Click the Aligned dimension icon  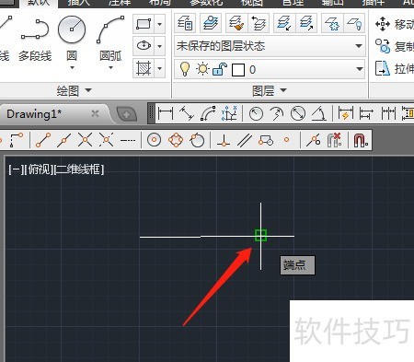[x=187, y=113]
